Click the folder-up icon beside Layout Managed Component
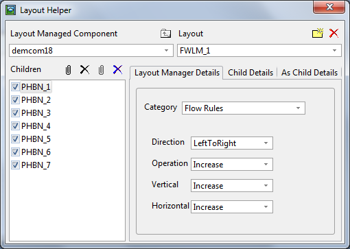The height and width of the screenshot is (249, 350). 165,34
